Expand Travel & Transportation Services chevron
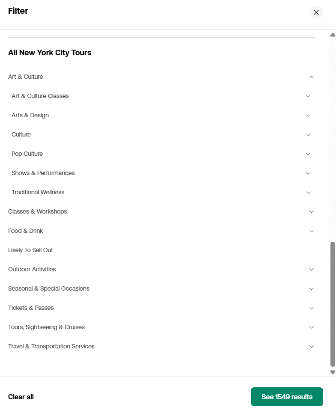This screenshot has width=336, height=410. (x=312, y=347)
